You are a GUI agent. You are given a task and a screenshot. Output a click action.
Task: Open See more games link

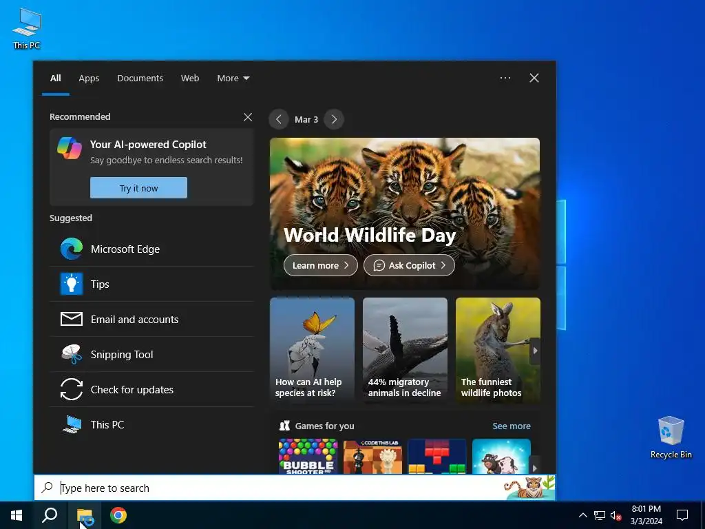click(512, 426)
